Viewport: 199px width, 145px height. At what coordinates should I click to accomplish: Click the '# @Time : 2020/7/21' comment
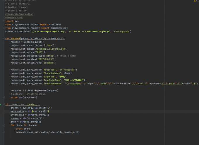18,4
